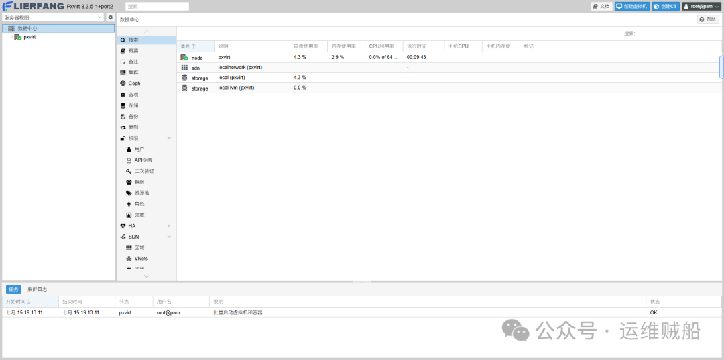
Task: Switch to the 集群日志 cluster log tab
Action: click(x=37, y=290)
